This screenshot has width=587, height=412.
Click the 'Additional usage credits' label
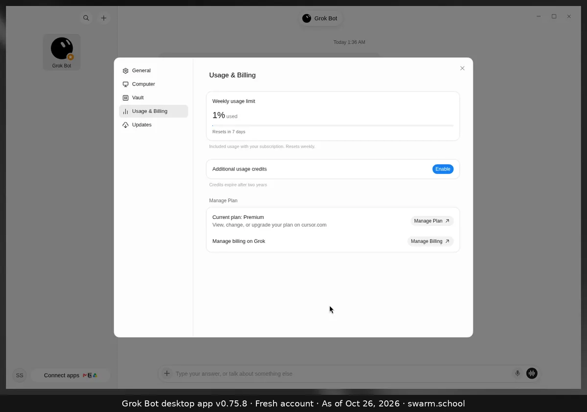click(x=240, y=169)
